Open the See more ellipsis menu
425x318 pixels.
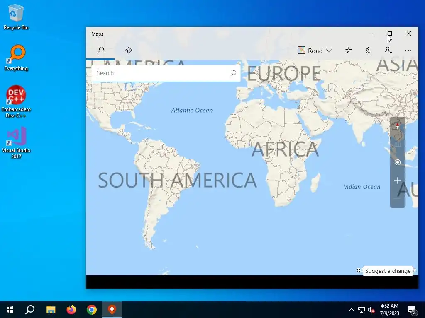pos(408,50)
